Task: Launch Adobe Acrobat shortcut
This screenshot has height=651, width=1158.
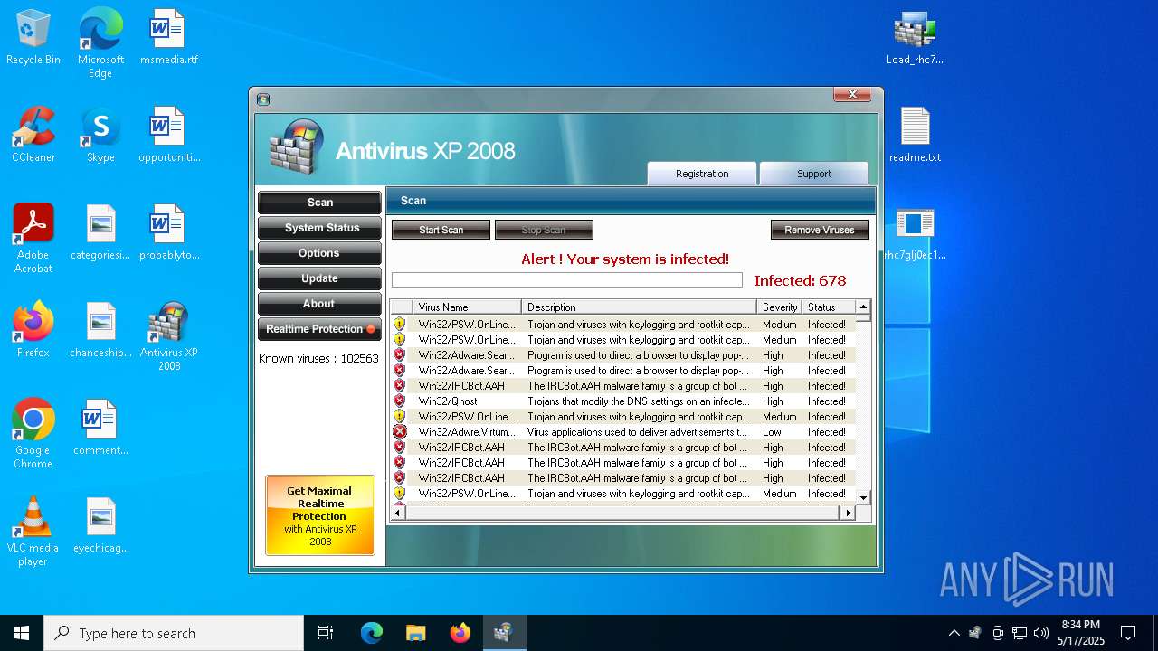Action: [x=33, y=239]
